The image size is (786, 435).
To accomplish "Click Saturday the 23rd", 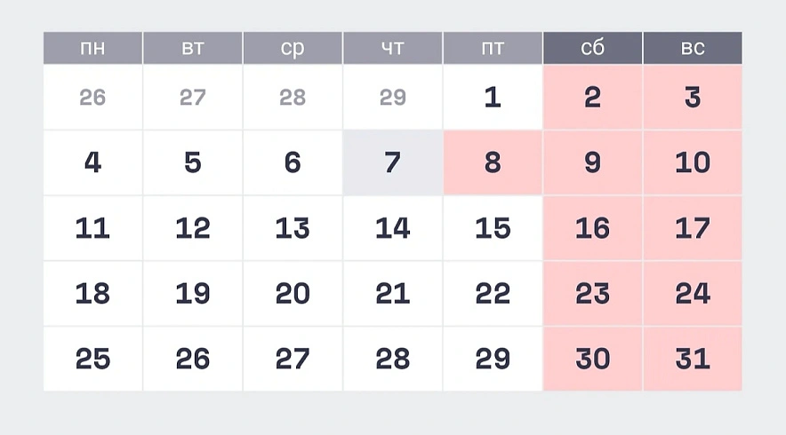I will (592, 293).
